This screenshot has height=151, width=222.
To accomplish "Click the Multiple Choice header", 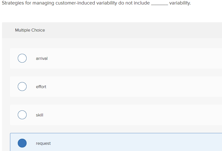I will point(30,30).
